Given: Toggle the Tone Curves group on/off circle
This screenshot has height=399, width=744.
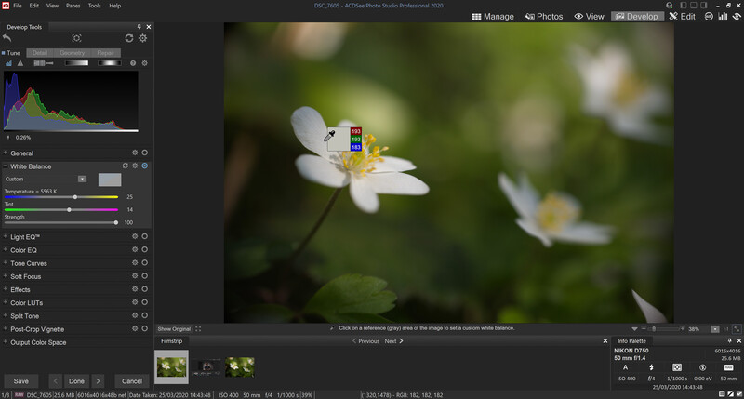Looking at the screenshot, I should [145, 263].
